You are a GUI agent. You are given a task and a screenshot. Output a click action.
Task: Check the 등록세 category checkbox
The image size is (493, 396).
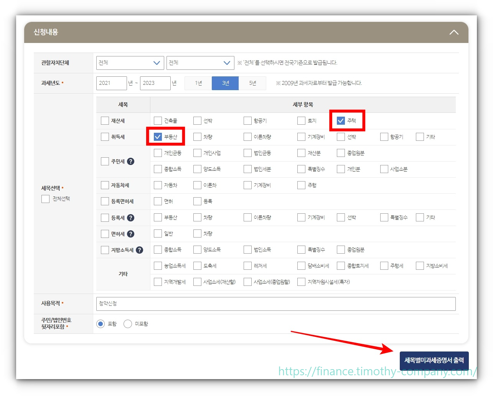(105, 218)
